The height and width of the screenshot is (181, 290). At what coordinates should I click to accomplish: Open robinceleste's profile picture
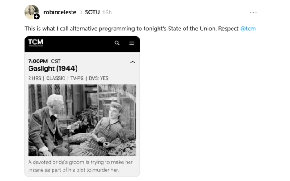[31, 11]
